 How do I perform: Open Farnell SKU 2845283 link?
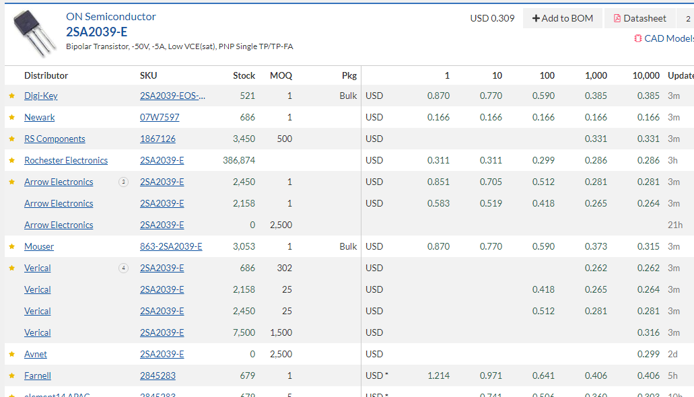[x=158, y=375]
